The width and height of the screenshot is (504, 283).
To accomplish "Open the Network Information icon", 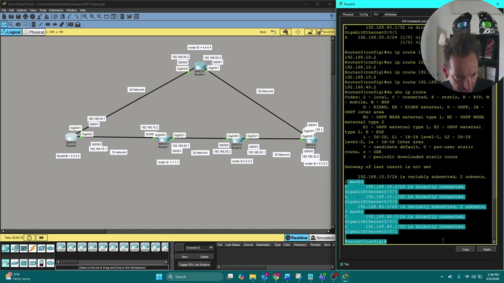I will click(32, 17).
